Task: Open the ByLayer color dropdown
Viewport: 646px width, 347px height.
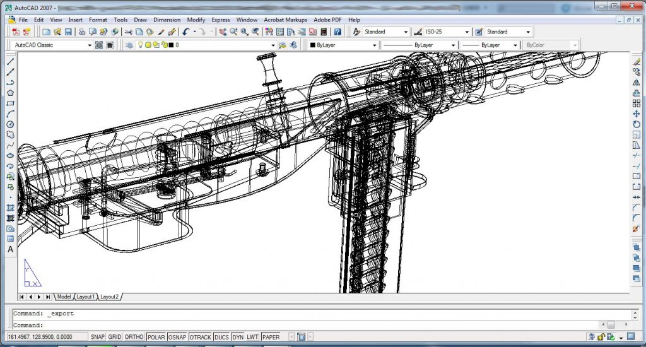Action: click(x=343, y=45)
